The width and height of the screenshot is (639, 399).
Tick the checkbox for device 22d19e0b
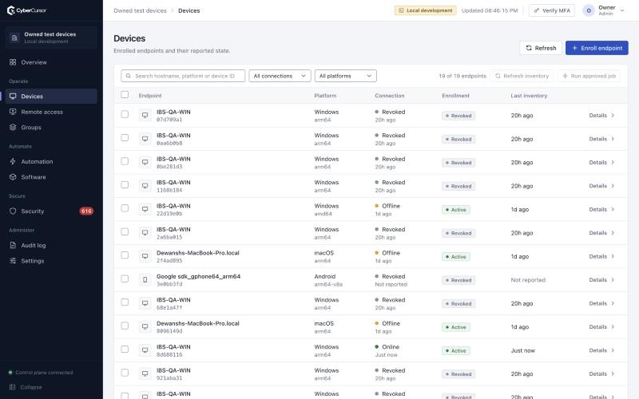(x=125, y=208)
